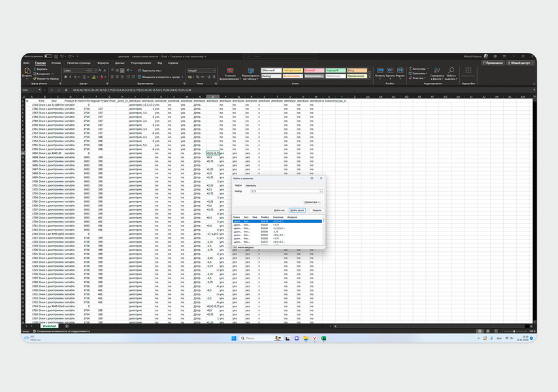Select the highlighted first search result row
The width and height of the screenshot is (558, 392).
tap(277, 221)
